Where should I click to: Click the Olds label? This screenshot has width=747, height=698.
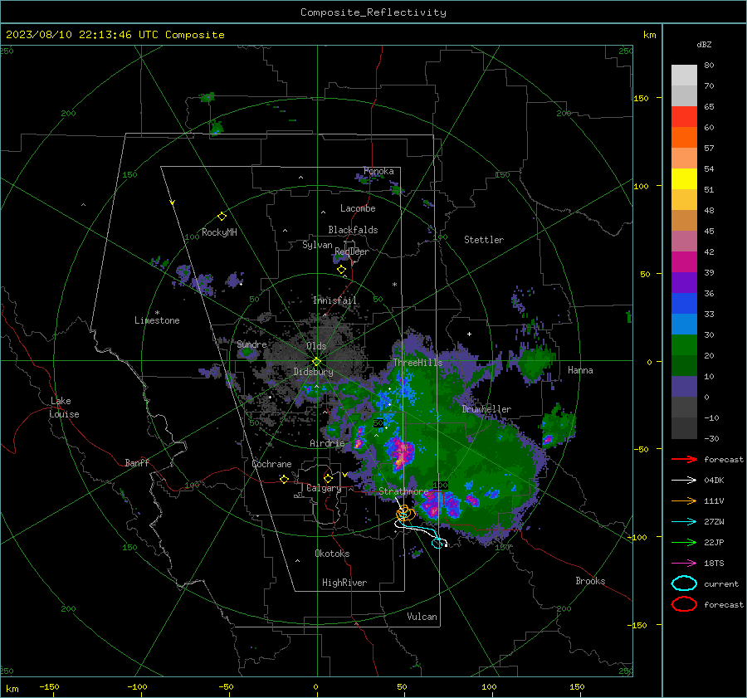pyautogui.click(x=316, y=346)
